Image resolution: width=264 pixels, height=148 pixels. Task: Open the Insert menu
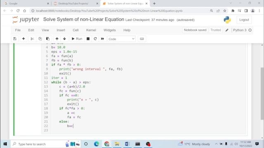pos(61,30)
